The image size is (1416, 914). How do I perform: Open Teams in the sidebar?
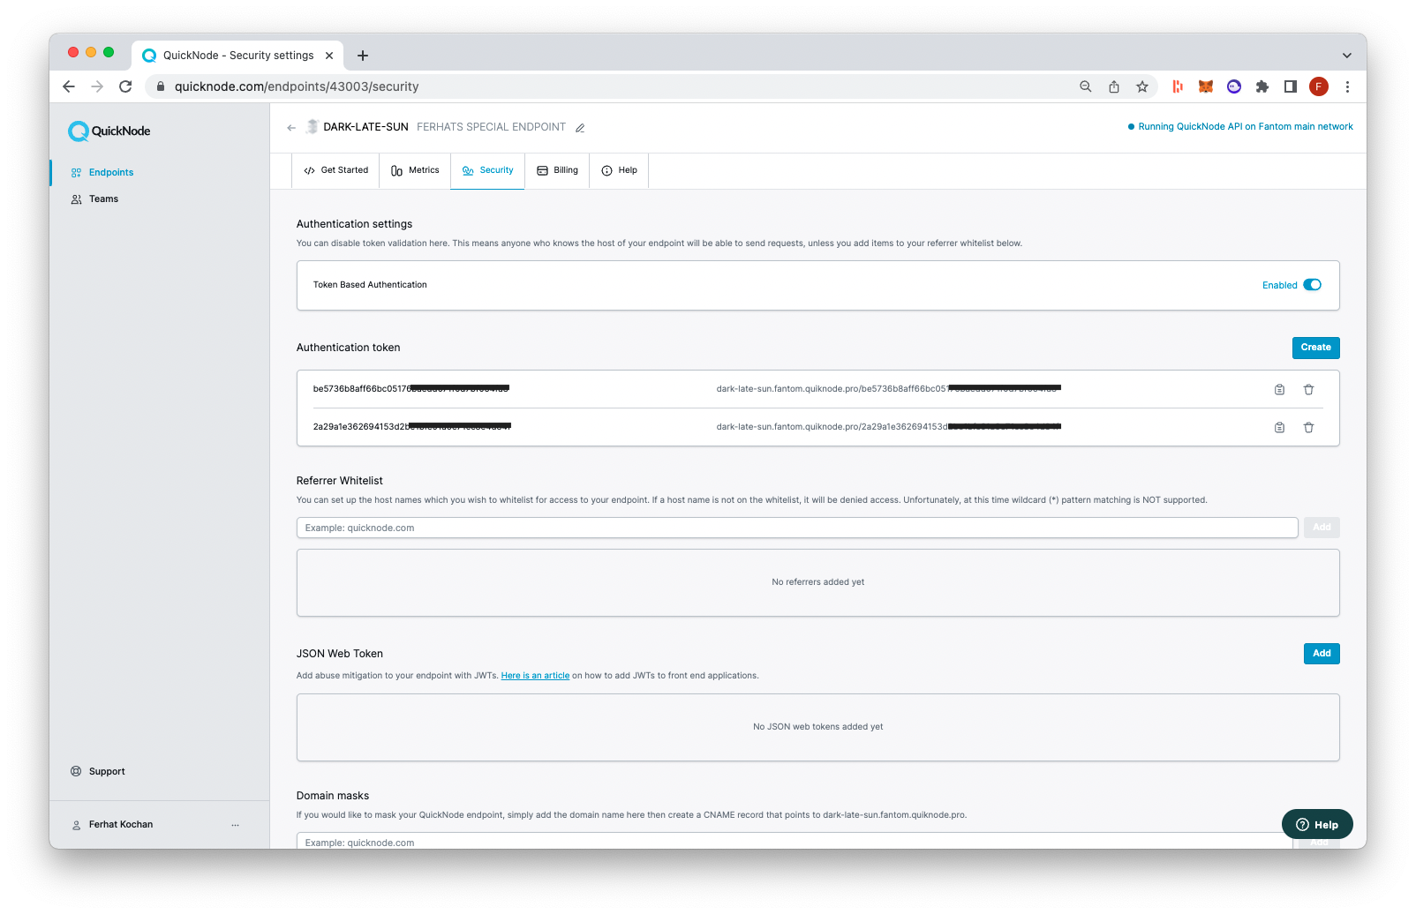[x=94, y=199]
